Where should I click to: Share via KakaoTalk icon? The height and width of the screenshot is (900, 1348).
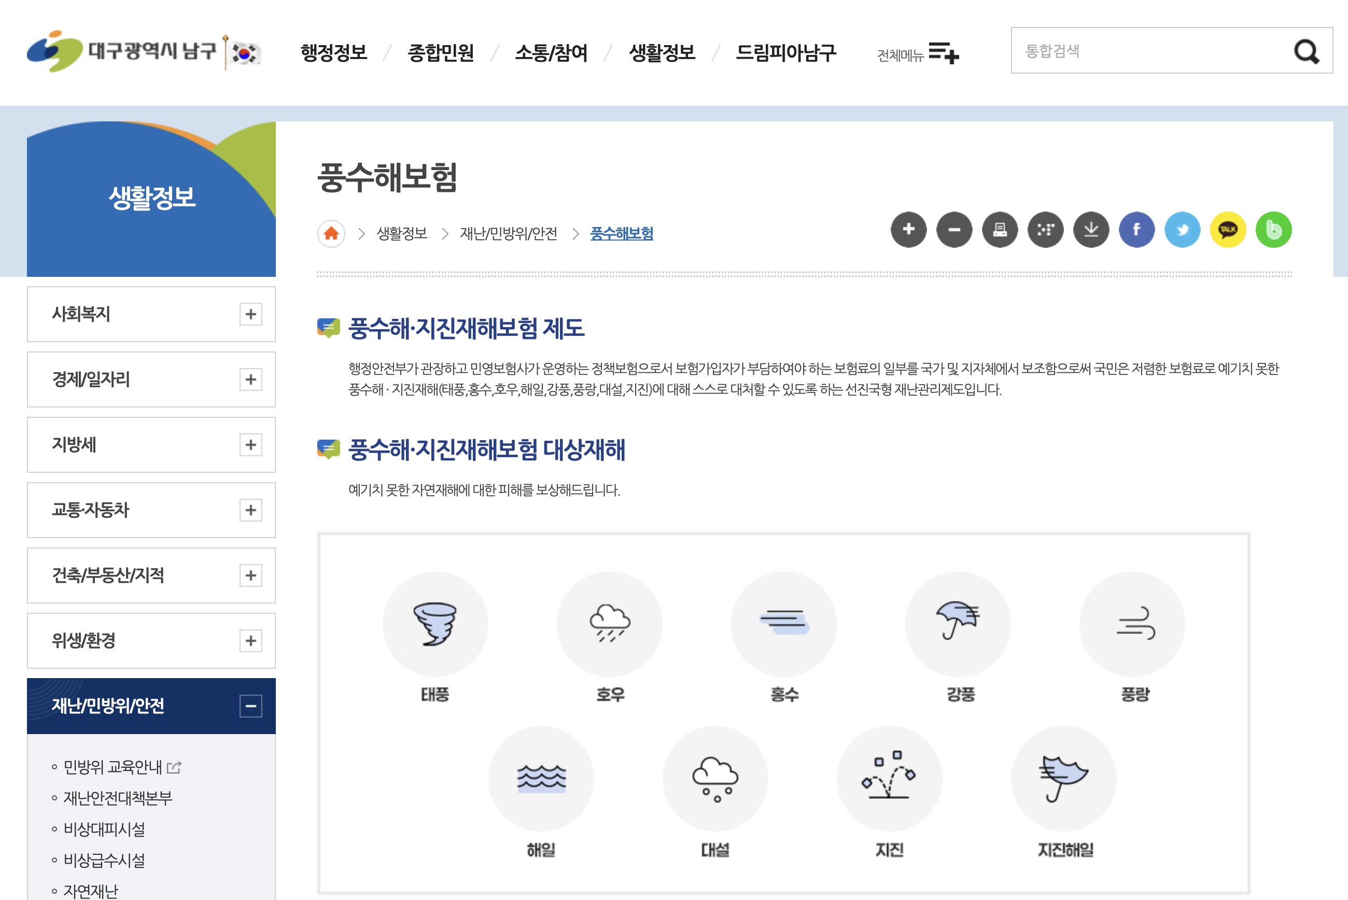(1228, 230)
